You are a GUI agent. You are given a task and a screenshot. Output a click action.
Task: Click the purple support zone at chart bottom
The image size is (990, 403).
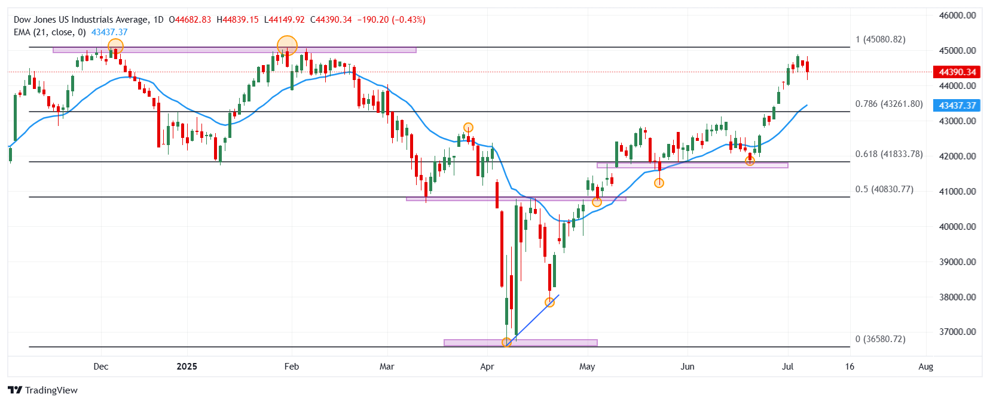tap(521, 343)
